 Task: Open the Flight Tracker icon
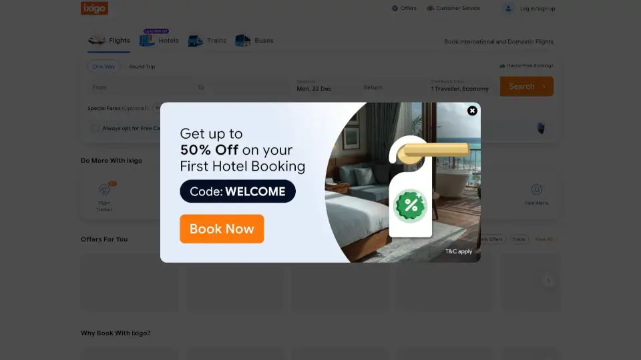[x=104, y=189]
